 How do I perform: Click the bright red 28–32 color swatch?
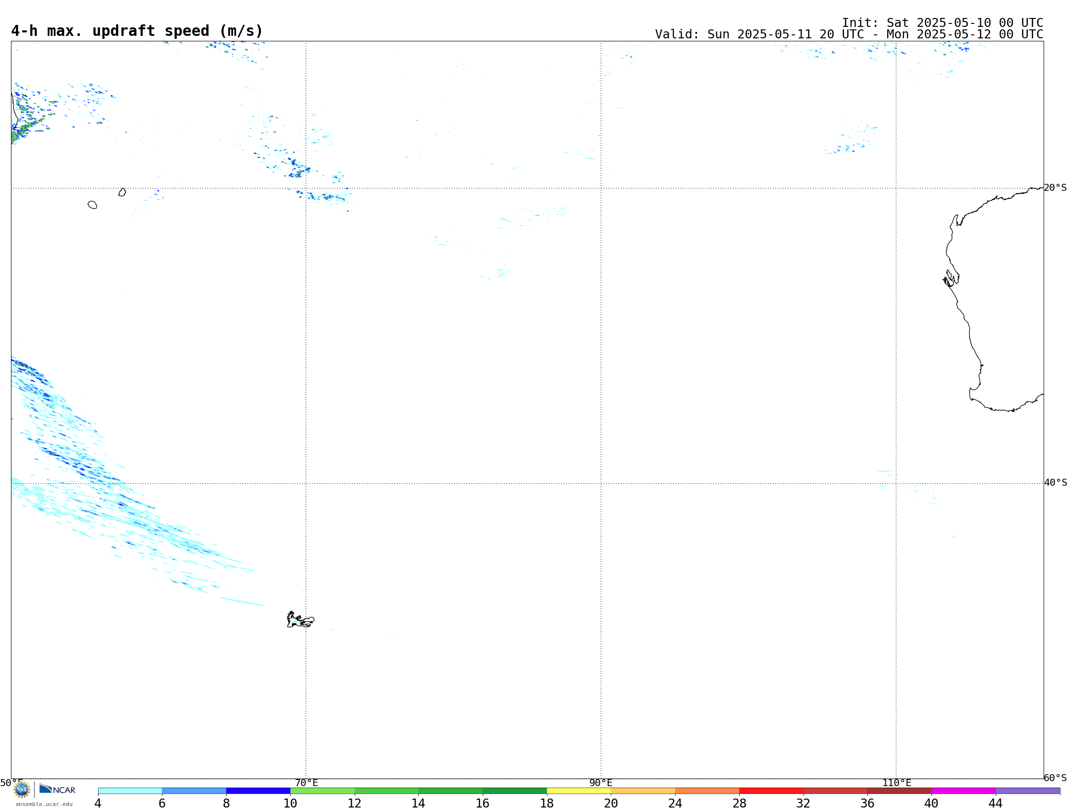coord(771,791)
